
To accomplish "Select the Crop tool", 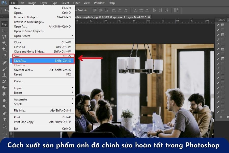I will 4,49.
